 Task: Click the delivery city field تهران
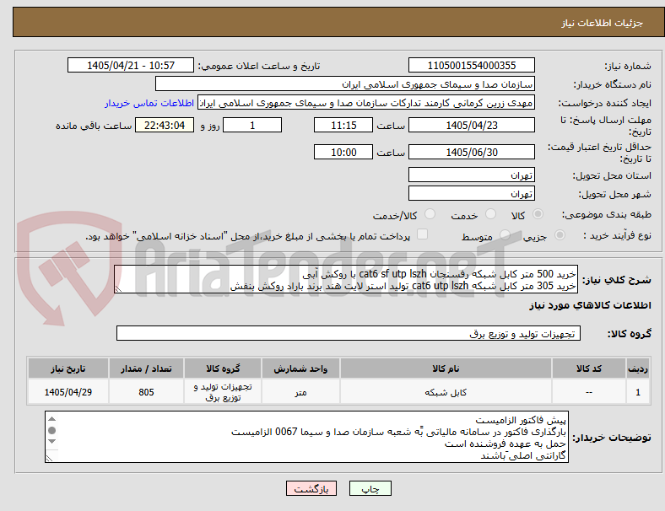472,193
